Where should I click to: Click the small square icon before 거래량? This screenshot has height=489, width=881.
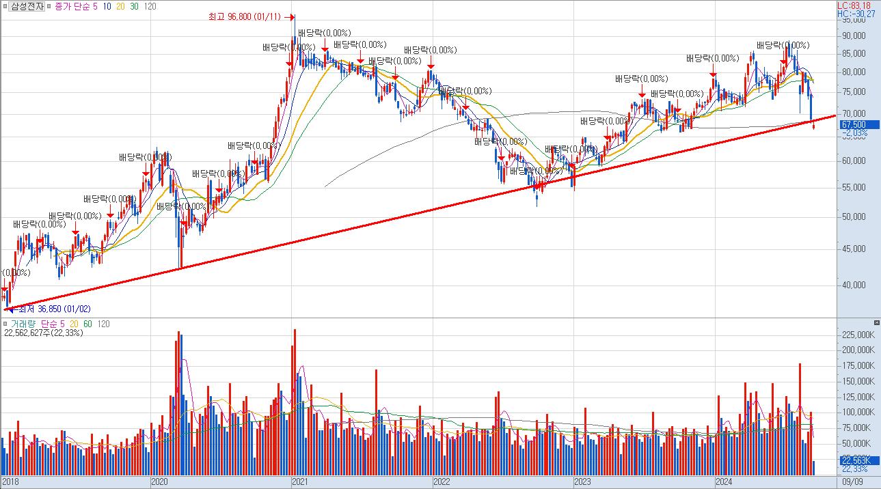pos(5,324)
